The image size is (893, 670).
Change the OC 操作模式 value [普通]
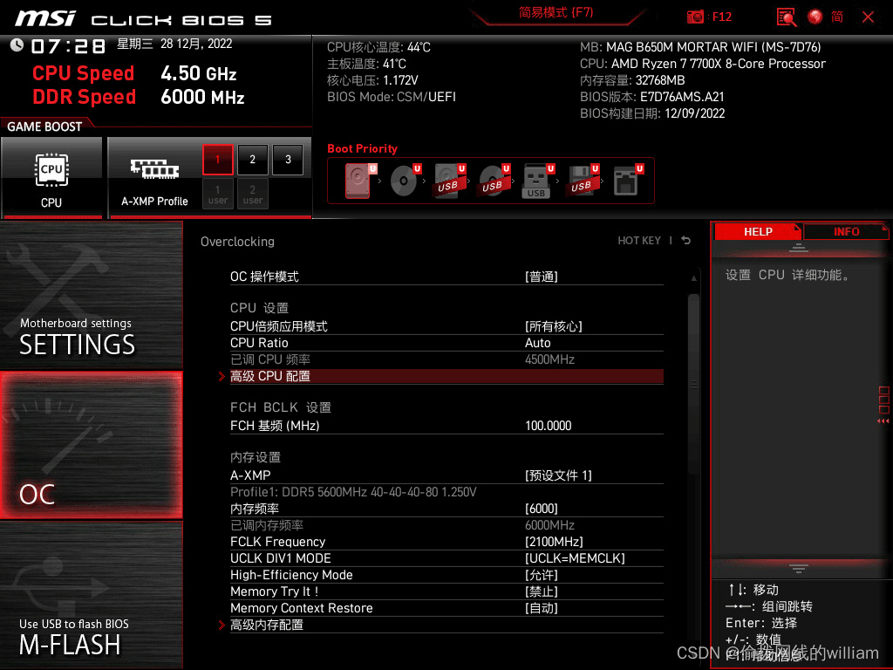point(541,277)
